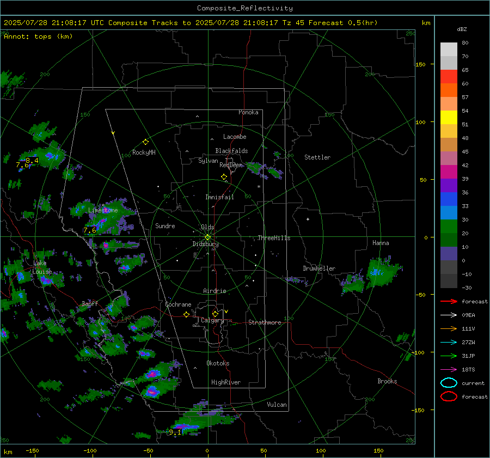The image size is (490, 458).
Task: Pick the magenta 42-39 dBZ color swatch
Action: tap(449, 172)
